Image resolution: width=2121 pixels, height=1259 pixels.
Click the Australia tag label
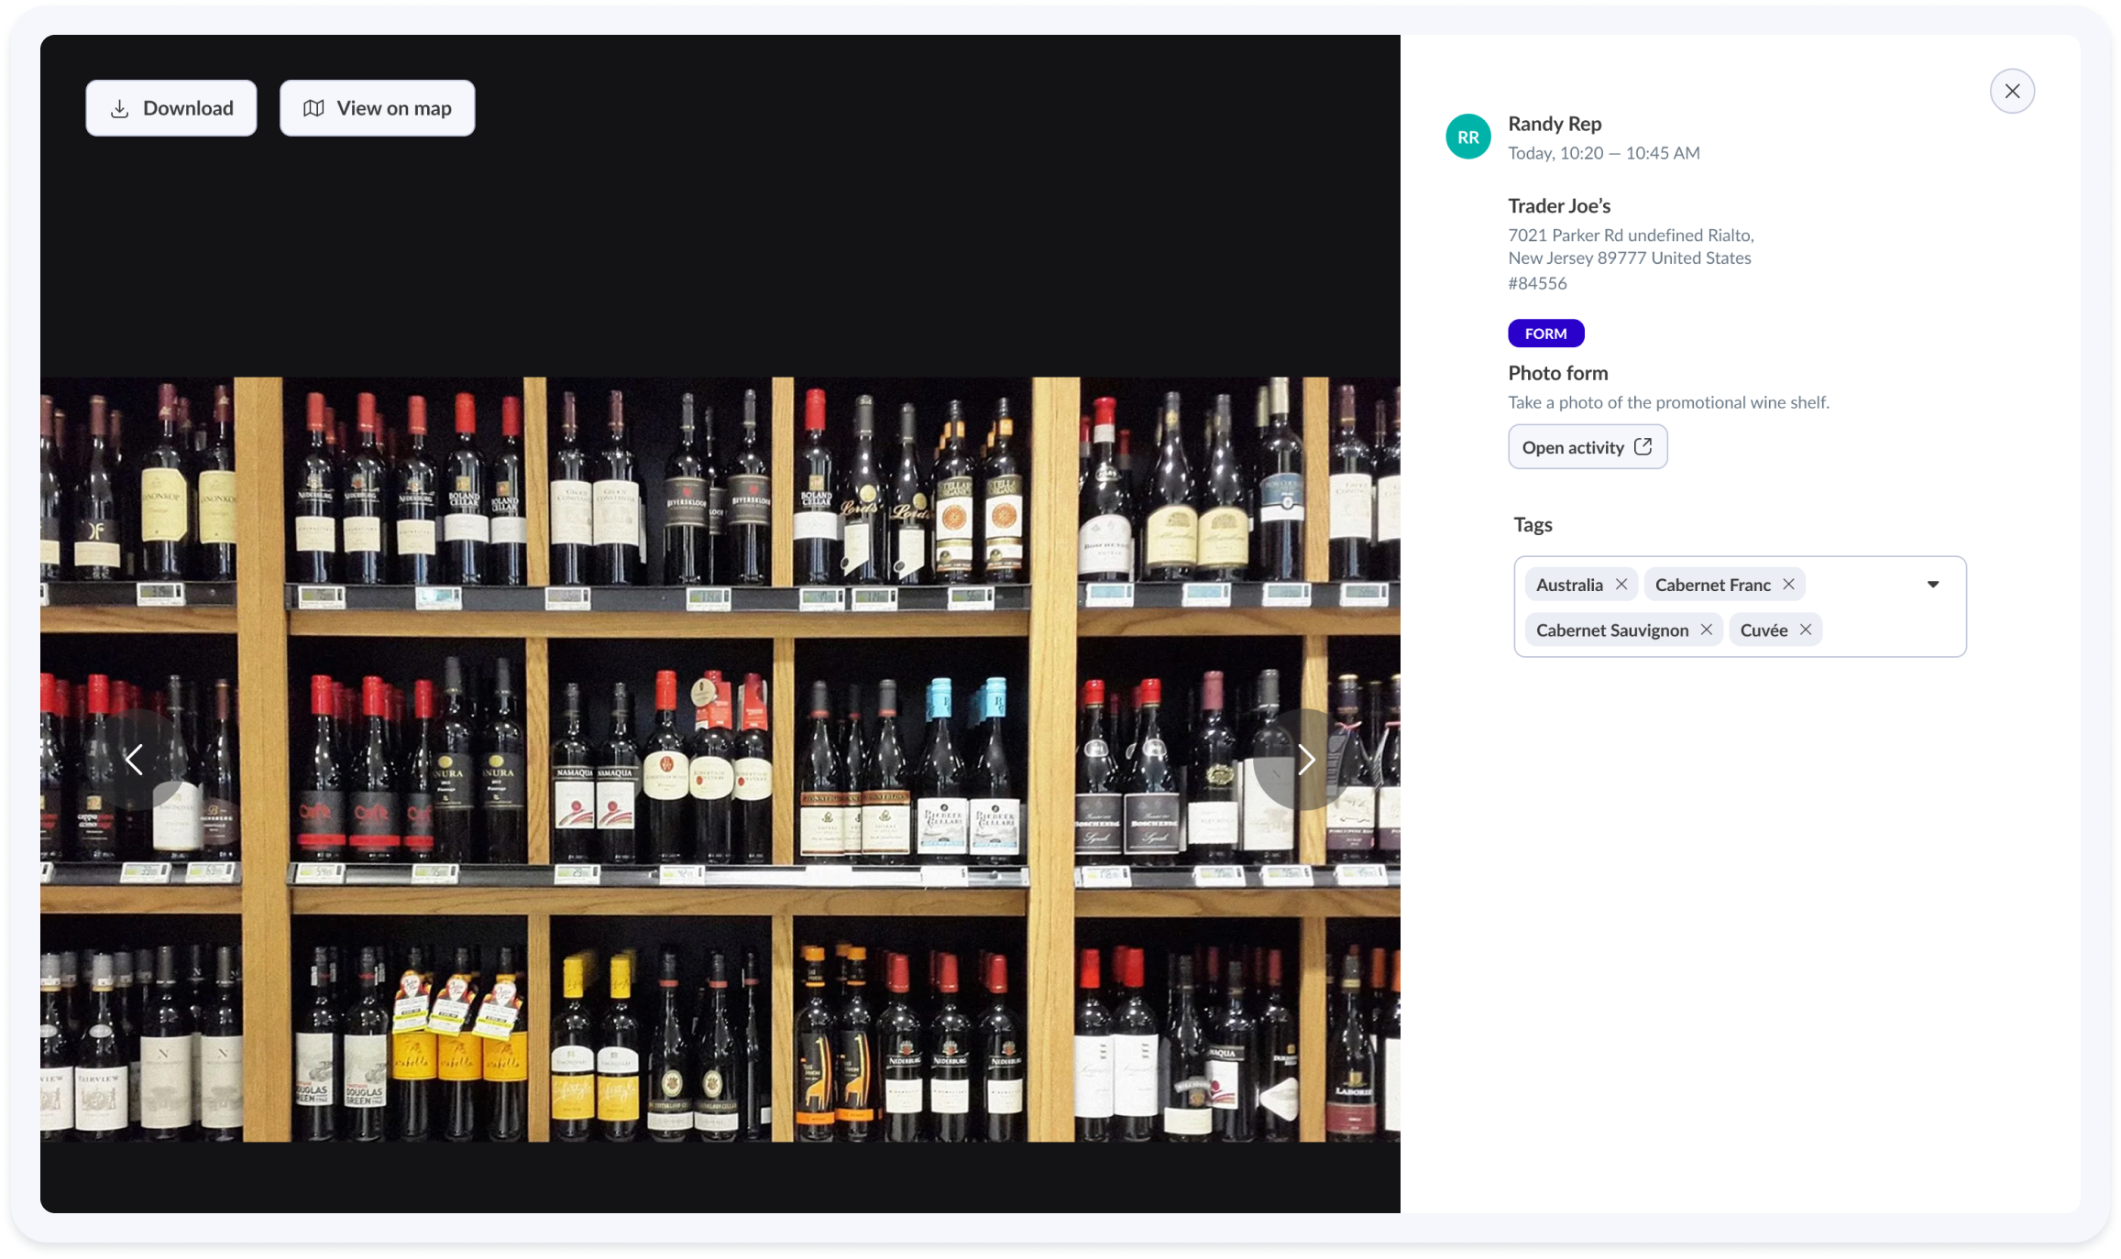pyautogui.click(x=1569, y=584)
